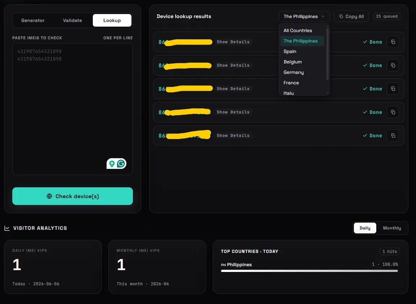Screen dimensions: 416x304
Task: Copy the first lookup result row
Action: tap(393, 42)
